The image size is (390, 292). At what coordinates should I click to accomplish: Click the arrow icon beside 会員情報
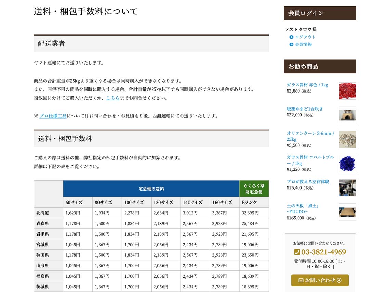291,44
